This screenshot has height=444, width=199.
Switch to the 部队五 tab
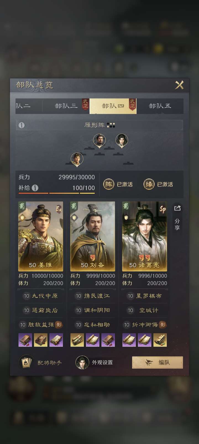click(x=160, y=106)
